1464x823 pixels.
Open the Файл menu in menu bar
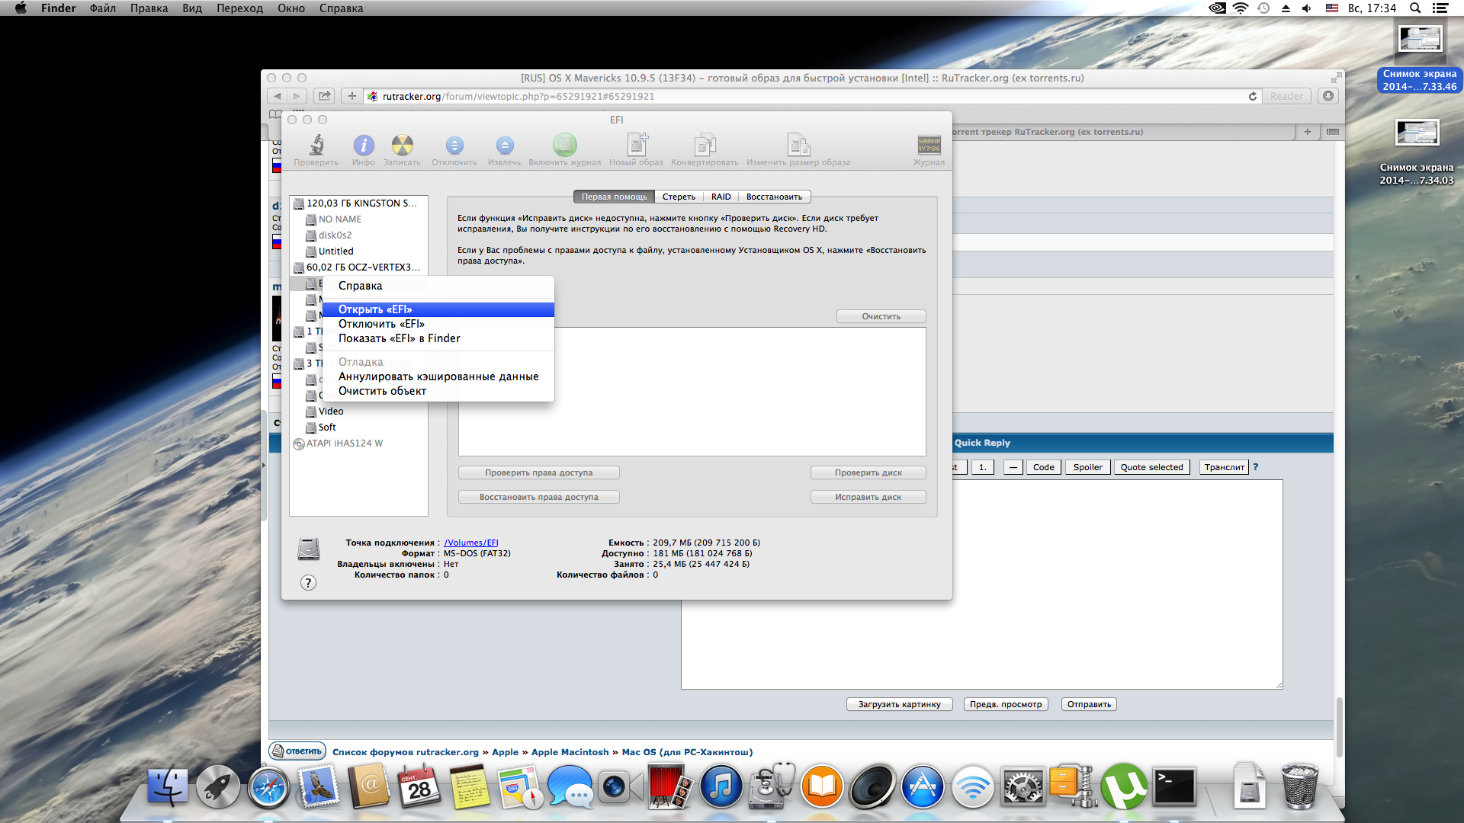click(103, 8)
